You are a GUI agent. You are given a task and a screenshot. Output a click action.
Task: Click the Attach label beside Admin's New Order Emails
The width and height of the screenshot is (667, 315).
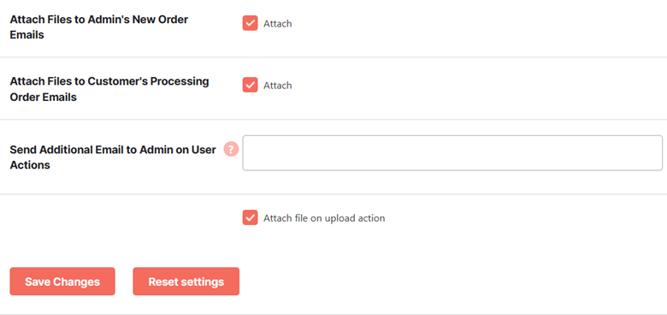[x=277, y=23]
